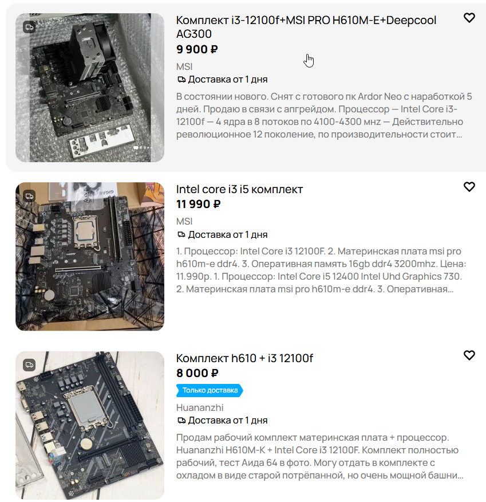Click delivery truck badge on first listing photo
486x502 pixels.
29,27
